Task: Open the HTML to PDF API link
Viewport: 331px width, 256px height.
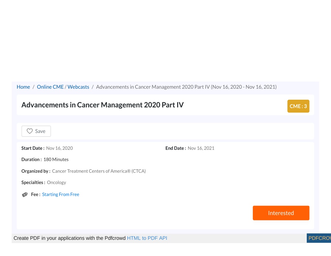Action: (147, 238)
